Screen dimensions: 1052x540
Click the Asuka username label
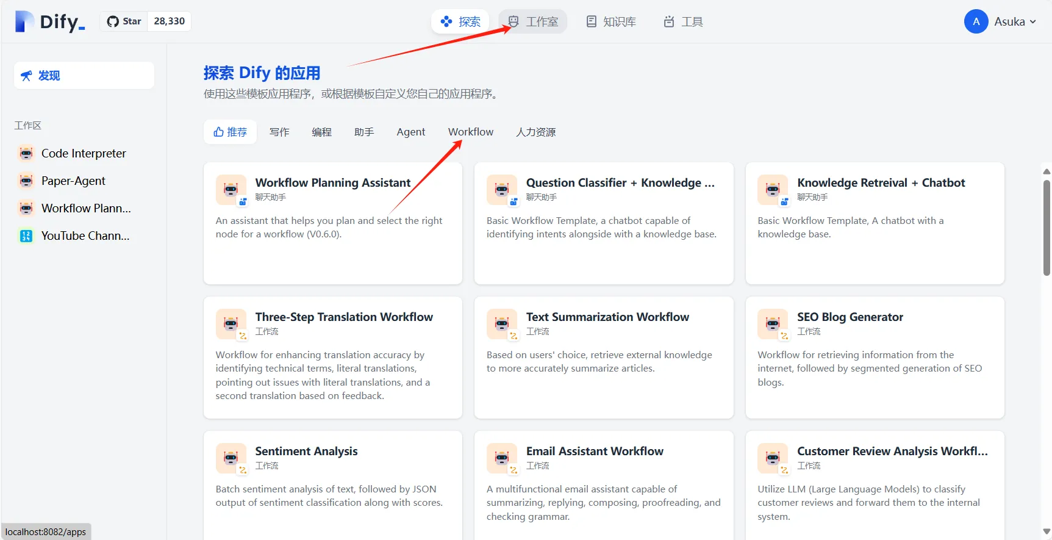pyautogui.click(x=1009, y=22)
